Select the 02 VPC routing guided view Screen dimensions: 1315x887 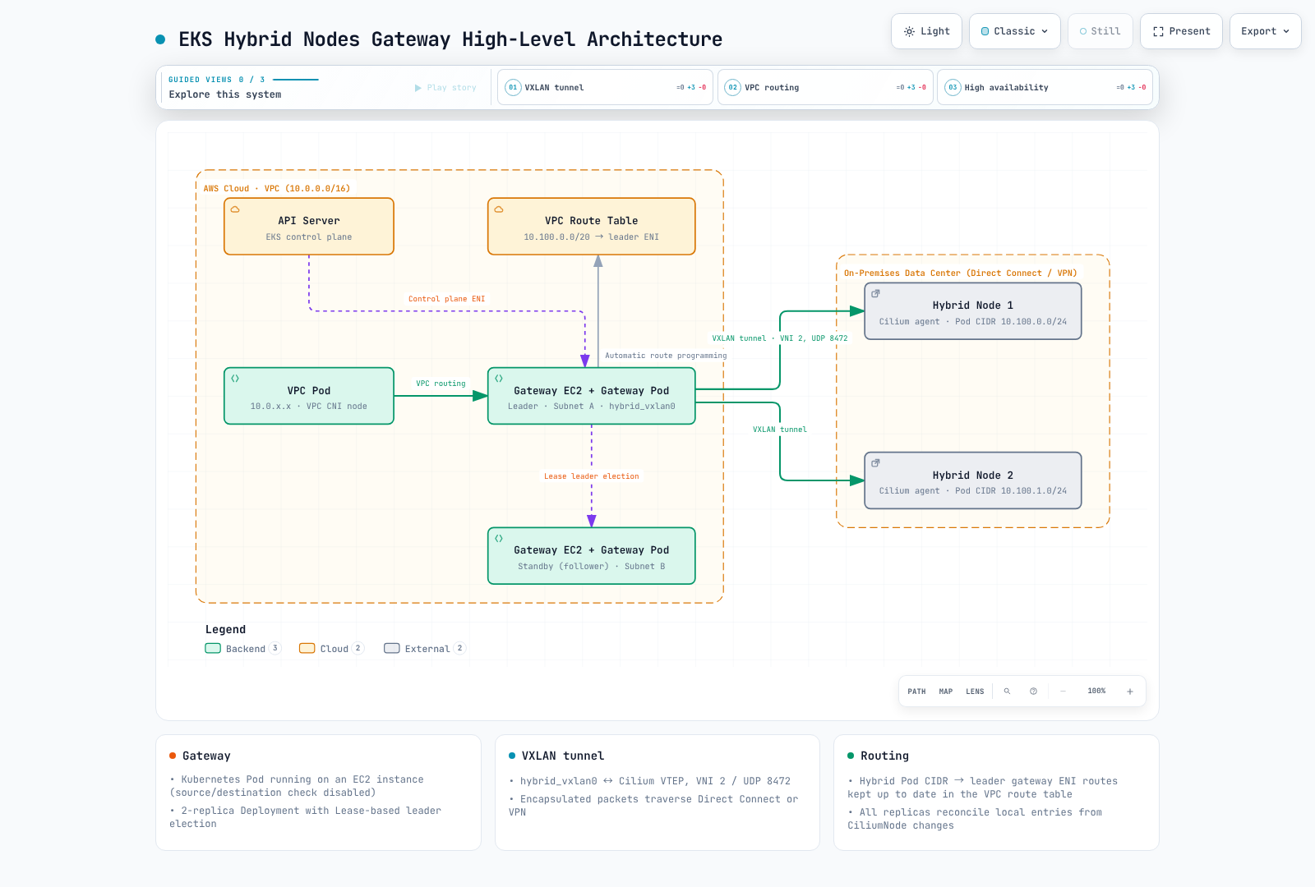point(825,87)
